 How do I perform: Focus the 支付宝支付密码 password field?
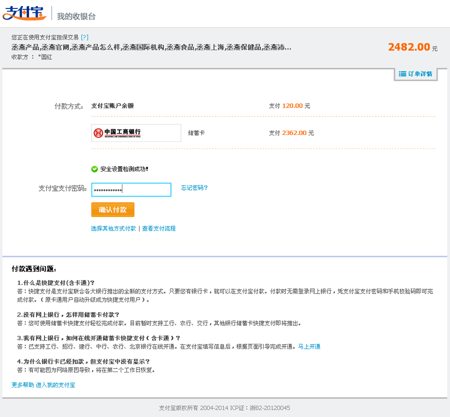pos(131,189)
